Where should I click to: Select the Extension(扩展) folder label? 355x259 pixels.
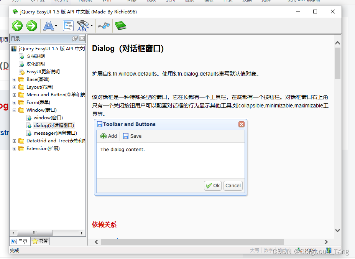pyautogui.click(x=43, y=148)
